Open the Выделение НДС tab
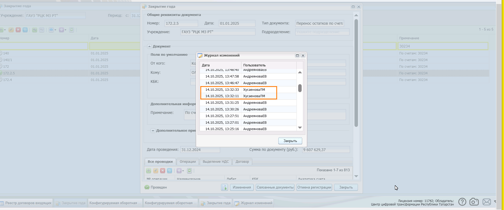Viewport: 504px width, 210px height. [216, 162]
